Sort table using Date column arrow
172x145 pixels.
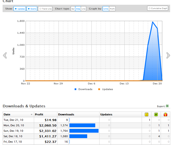coord(32,115)
